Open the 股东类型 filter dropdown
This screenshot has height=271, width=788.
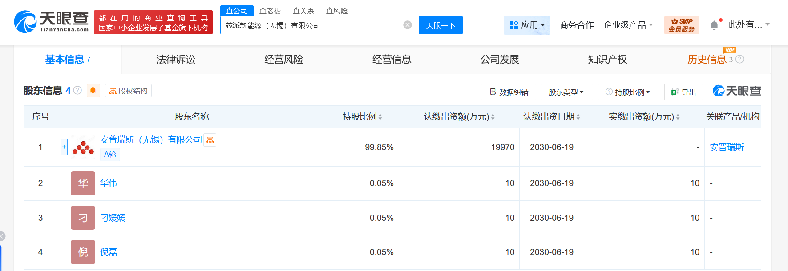click(567, 92)
